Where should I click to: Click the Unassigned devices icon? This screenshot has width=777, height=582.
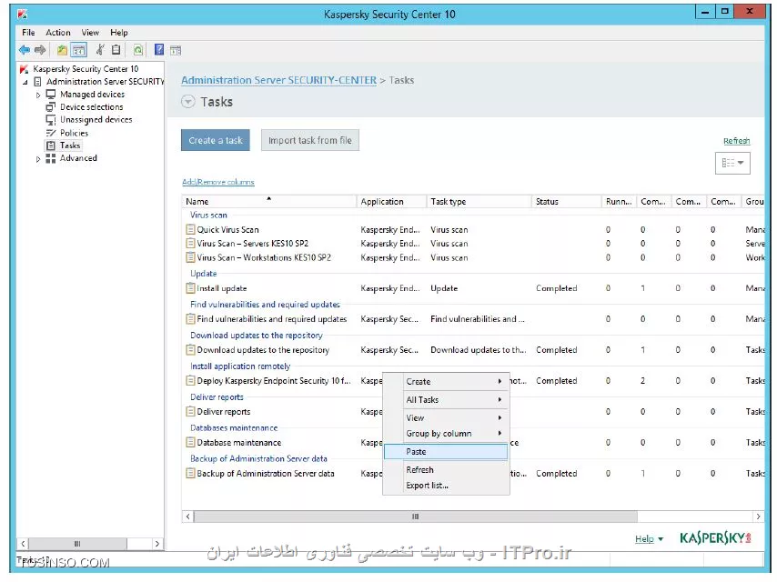point(51,119)
